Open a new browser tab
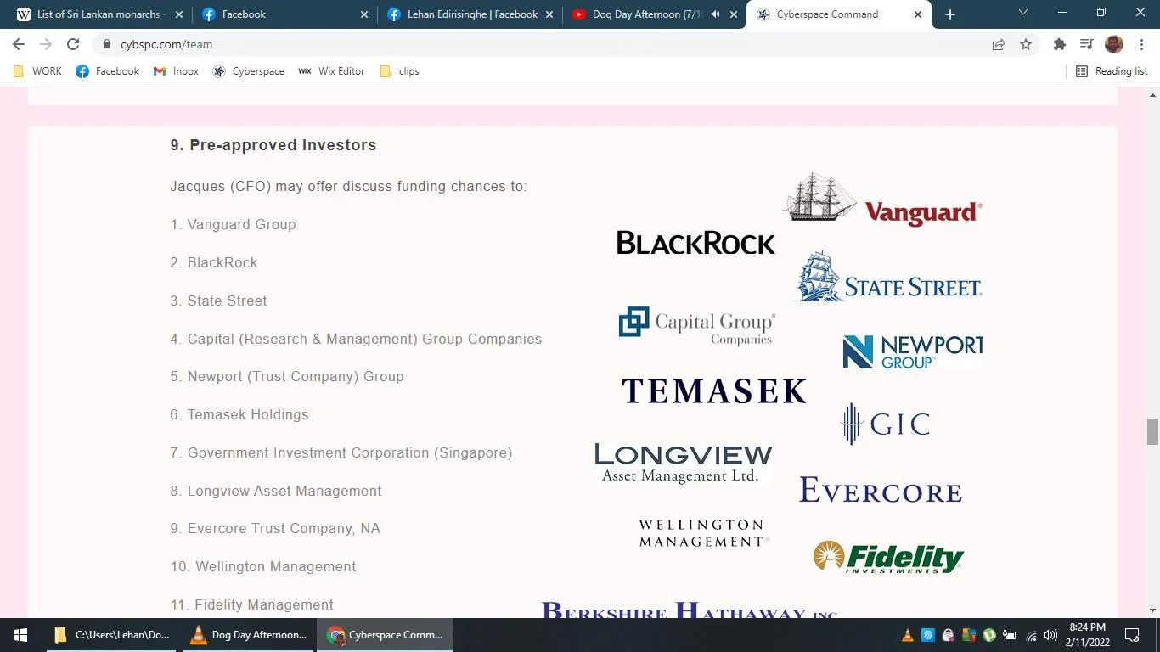The width and height of the screenshot is (1160, 652). (950, 14)
